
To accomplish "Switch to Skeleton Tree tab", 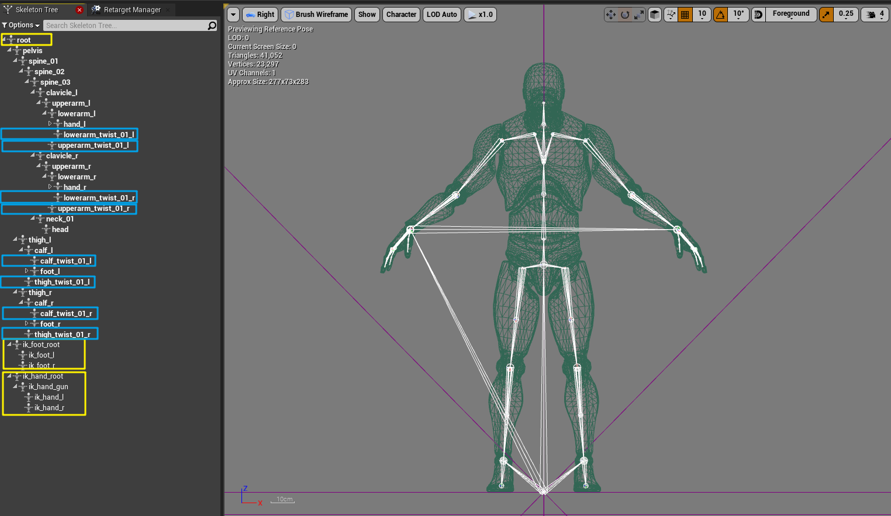I will pos(37,10).
